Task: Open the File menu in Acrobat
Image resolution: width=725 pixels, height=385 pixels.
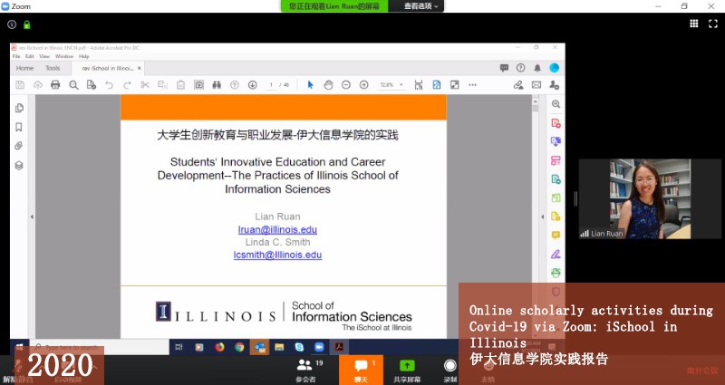Action: tap(16, 56)
